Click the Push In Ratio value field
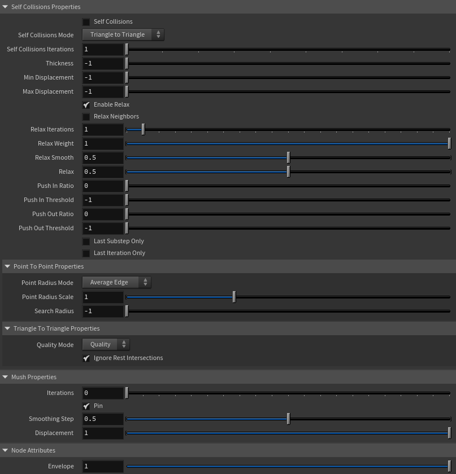 pos(103,186)
